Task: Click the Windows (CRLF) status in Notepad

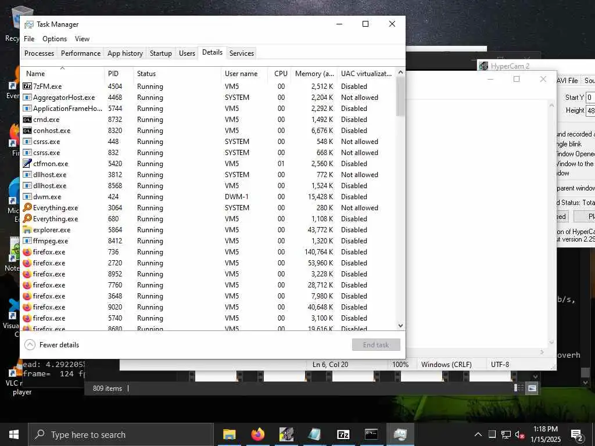Action: 446,365
